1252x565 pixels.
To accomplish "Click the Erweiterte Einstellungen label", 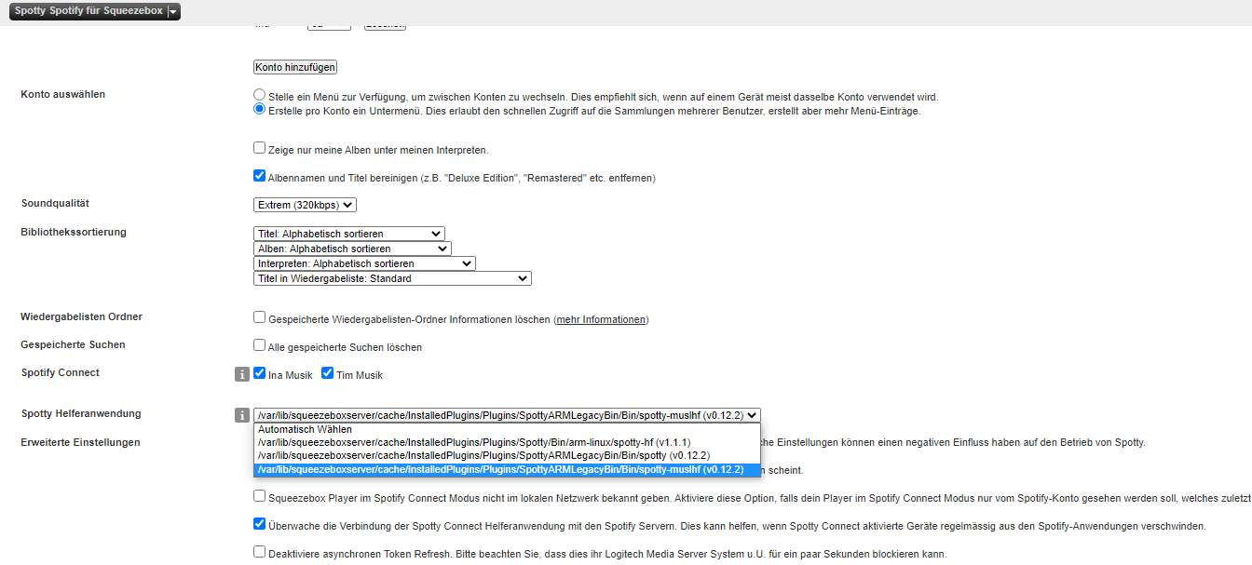I will pos(80,442).
